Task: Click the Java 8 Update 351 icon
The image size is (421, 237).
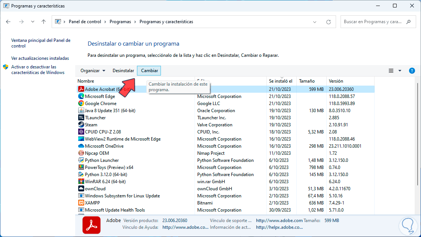Action: pyautogui.click(x=81, y=110)
